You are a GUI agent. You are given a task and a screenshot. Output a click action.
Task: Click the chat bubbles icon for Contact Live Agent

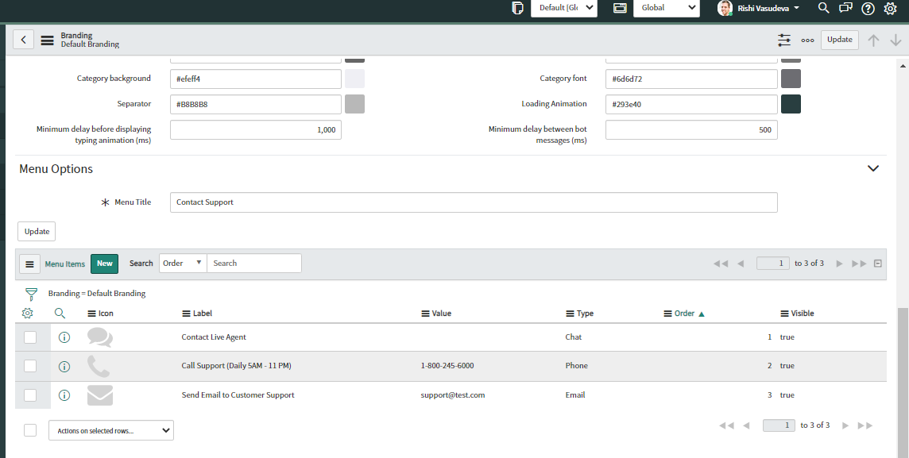(x=99, y=337)
